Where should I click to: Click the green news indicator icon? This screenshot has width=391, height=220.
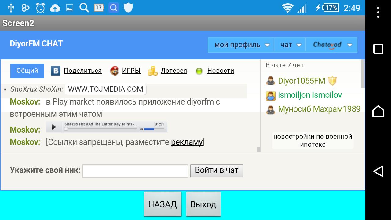pyautogui.click(x=199, y=71)
